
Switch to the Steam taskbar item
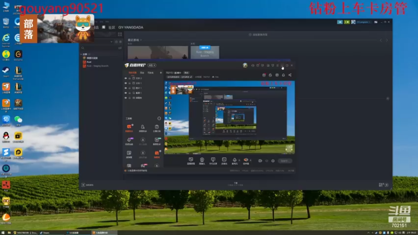(52, 232)
